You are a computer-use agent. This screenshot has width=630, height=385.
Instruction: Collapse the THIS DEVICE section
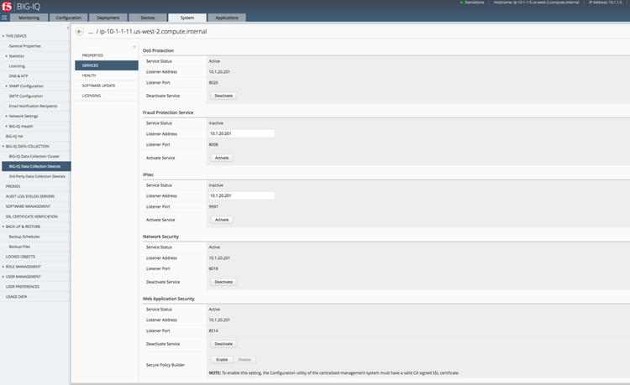[x=3, y=36]
